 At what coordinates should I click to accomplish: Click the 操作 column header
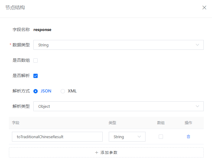(188, 123)
